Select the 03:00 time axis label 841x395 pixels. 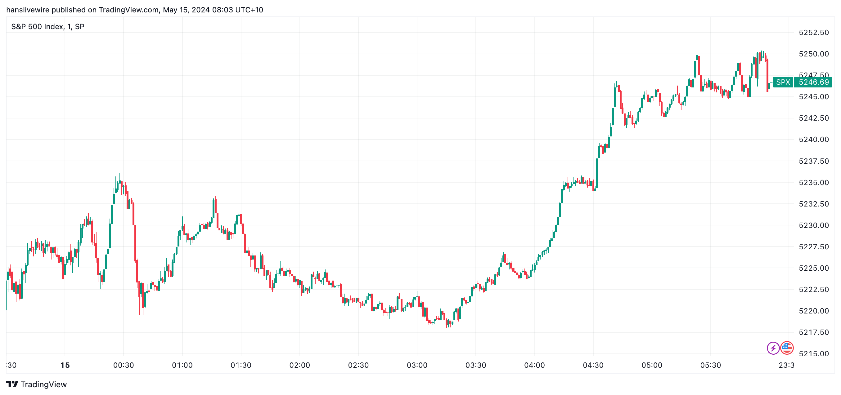point(417,365)
